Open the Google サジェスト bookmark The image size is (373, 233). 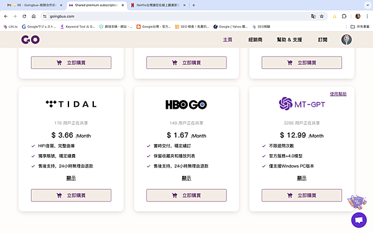coord(39,27)
